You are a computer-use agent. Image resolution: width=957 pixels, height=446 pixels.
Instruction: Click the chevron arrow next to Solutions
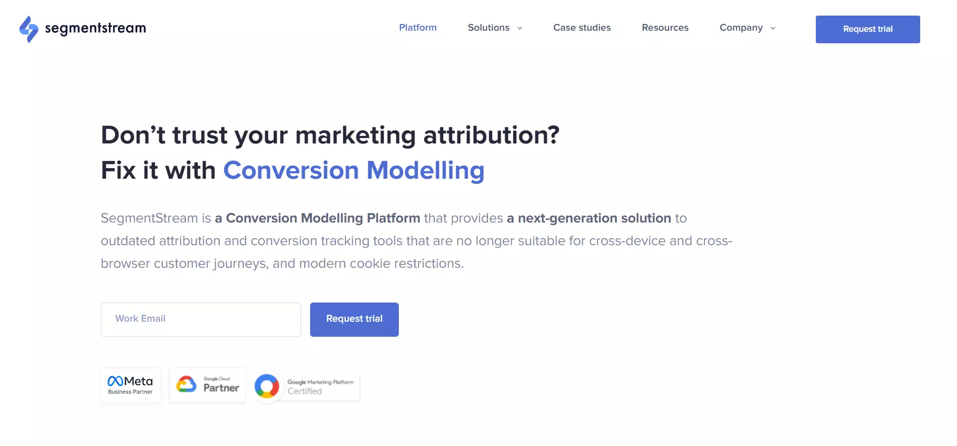pos(520,29)
